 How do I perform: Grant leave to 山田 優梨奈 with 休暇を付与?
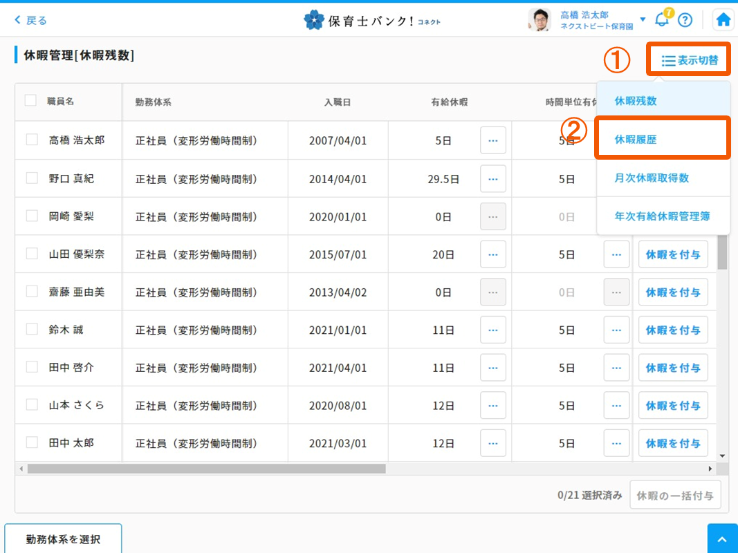672,254
